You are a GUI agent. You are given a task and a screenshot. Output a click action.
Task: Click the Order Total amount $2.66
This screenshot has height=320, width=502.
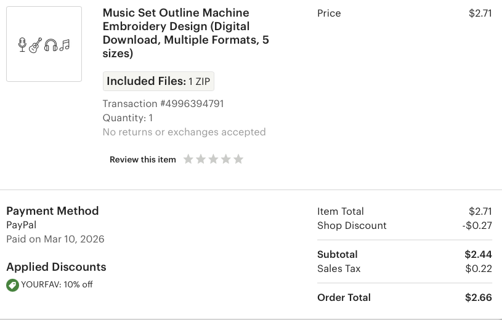pyautogui.click(x=478, y=297)
